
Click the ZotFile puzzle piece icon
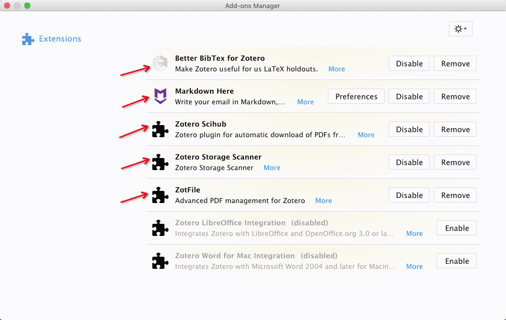click(160, 195)
